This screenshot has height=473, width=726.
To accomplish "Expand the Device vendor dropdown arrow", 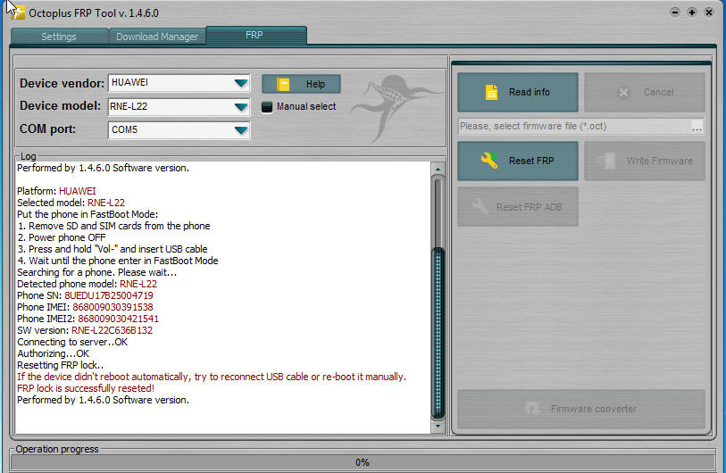I will [241, 83].
